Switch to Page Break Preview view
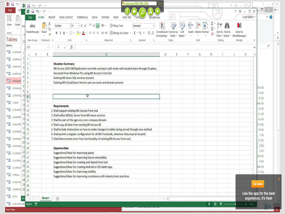Screen dimensions: 285x214 click(221, 204)
